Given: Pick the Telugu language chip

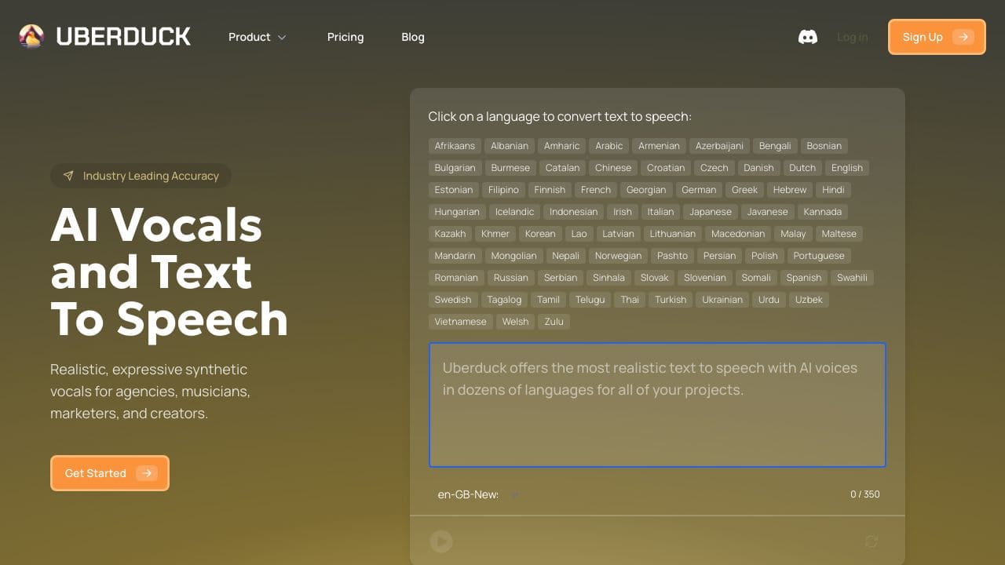Looking at the screenshot, I should point(590,300).
